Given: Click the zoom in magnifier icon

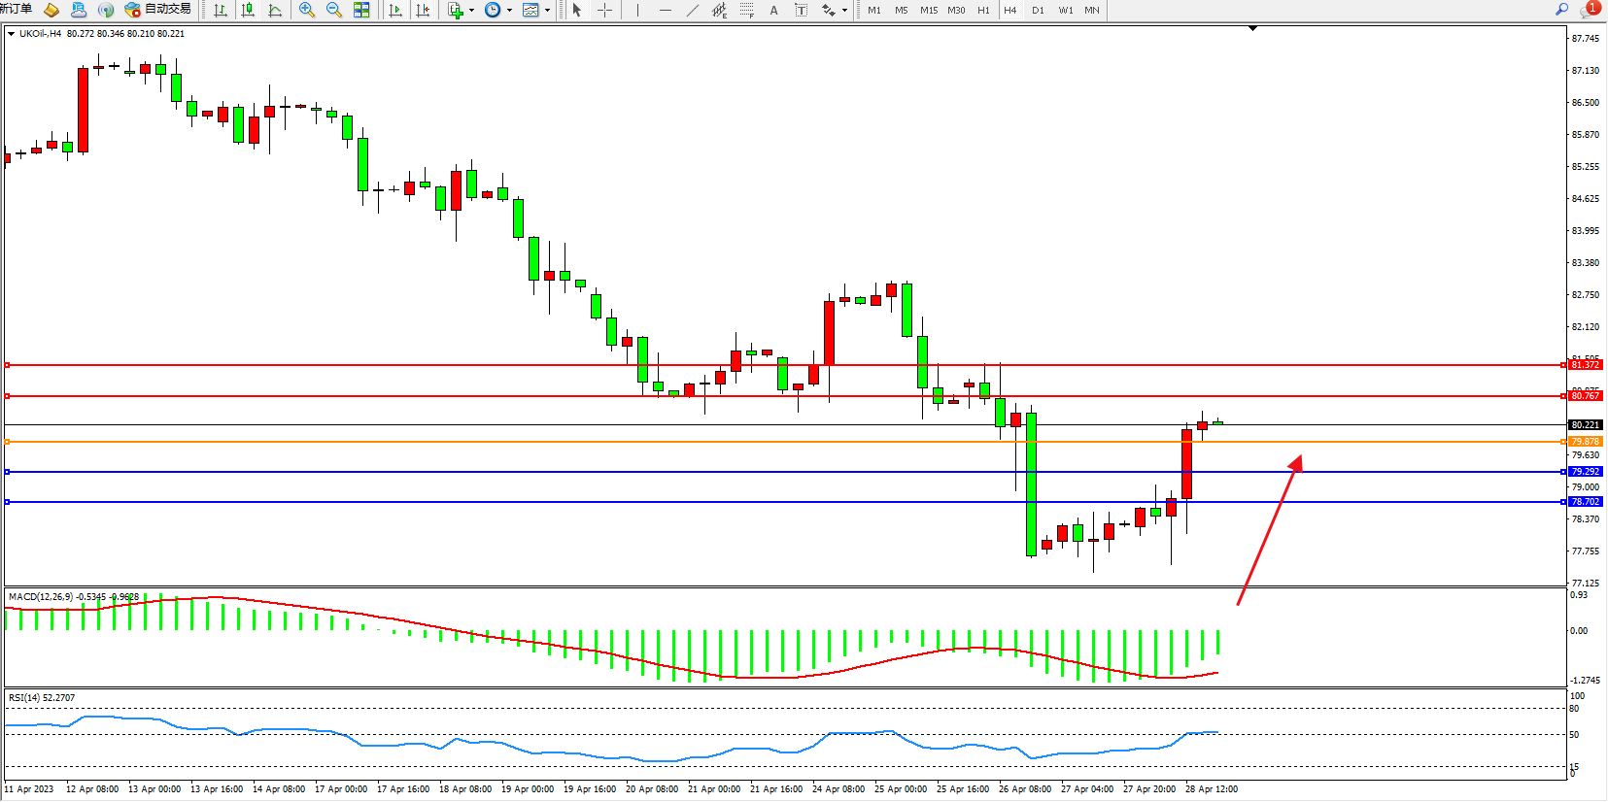Looking at the screenshot, I should pos(307,10).
